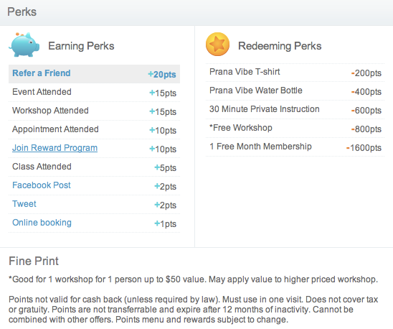This screenshot has width=393, height=329.
Task: Choose the 30 Minute Private Instruction reward
Action: pos(295,110)
